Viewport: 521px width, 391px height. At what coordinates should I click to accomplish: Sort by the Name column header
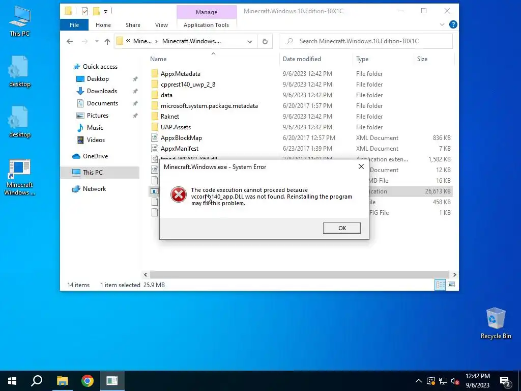tap(158, 59)
